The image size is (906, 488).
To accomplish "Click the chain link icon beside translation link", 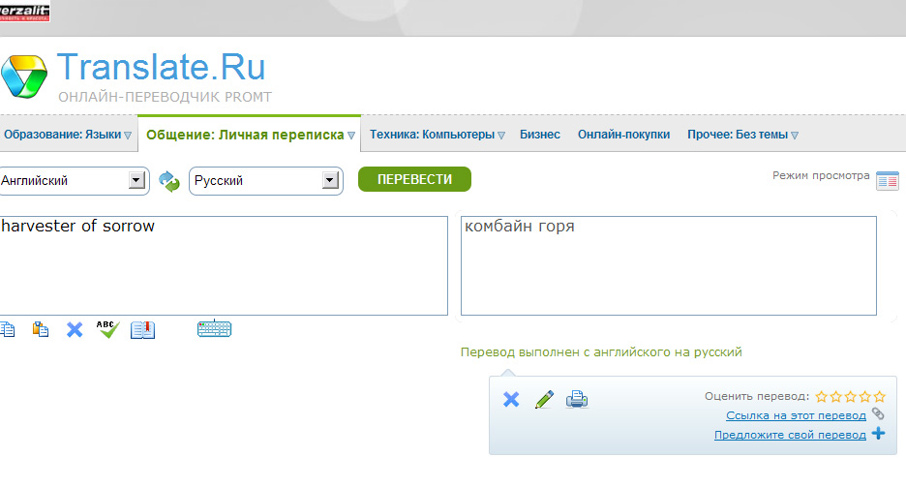I will pyautogui.click(x=878, y=414).
